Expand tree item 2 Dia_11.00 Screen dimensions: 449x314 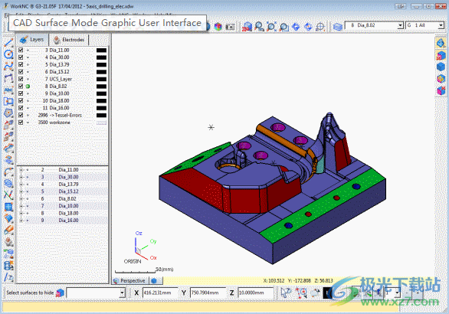pyautogui.click(x=21, y=170)
